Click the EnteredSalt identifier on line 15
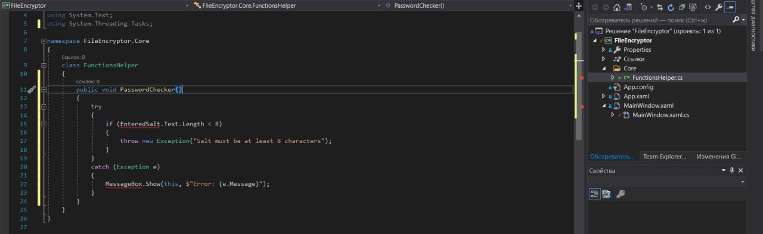763x234 pixels. tap(141, 124)
